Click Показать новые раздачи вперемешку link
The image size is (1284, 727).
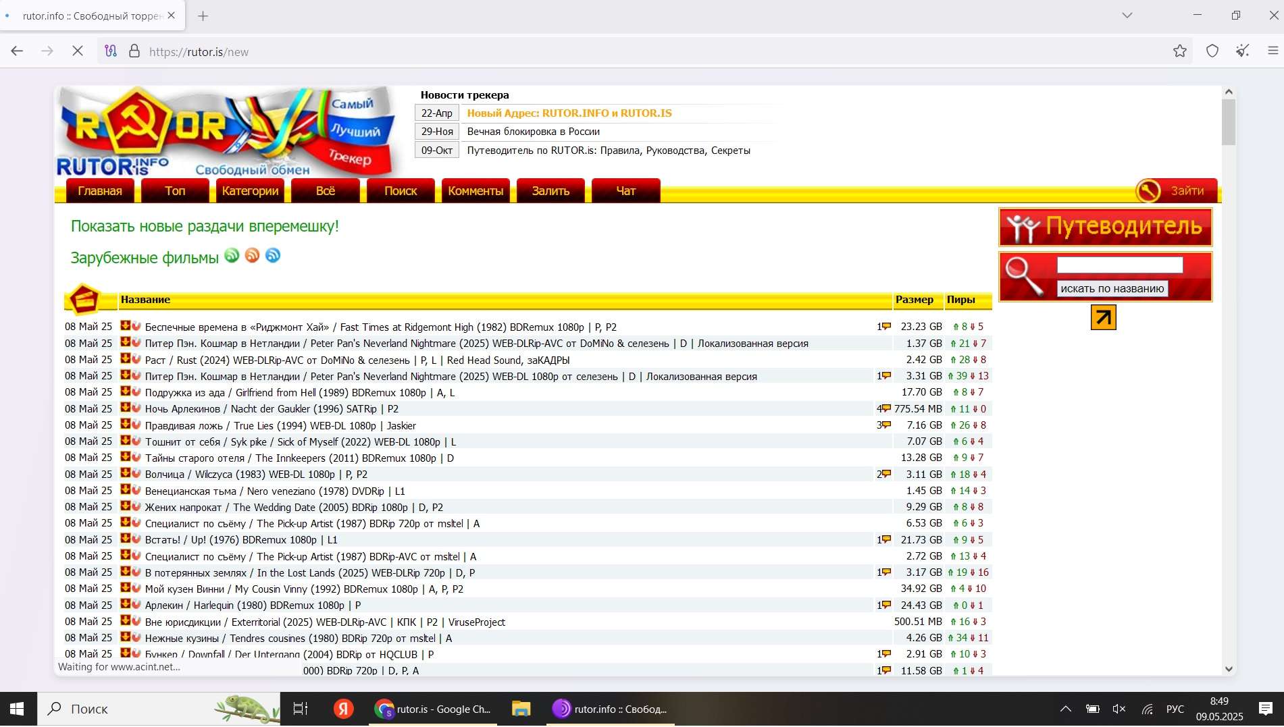205,226
